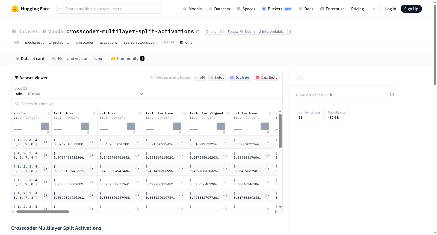
Task: Expand train_fve_base cell 0.499986135457
Action: click(181, 182)
